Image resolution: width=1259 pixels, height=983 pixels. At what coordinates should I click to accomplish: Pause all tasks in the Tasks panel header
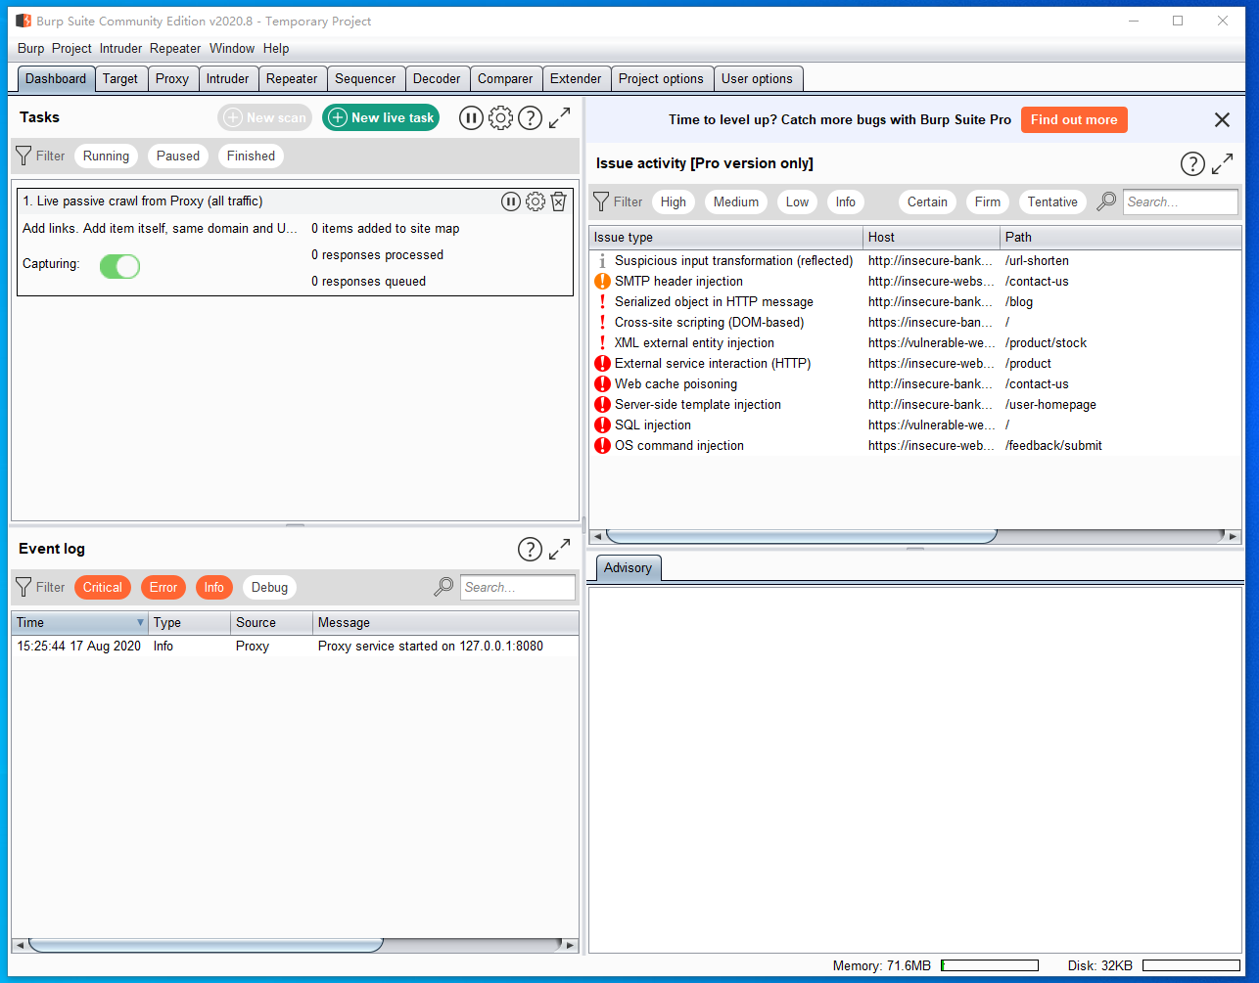[471, 118]
